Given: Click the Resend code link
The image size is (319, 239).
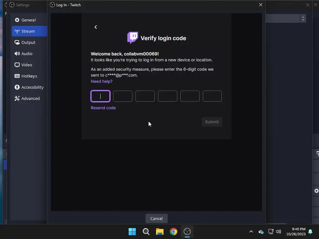Looking at the screenshot, I should click(103, 108).
